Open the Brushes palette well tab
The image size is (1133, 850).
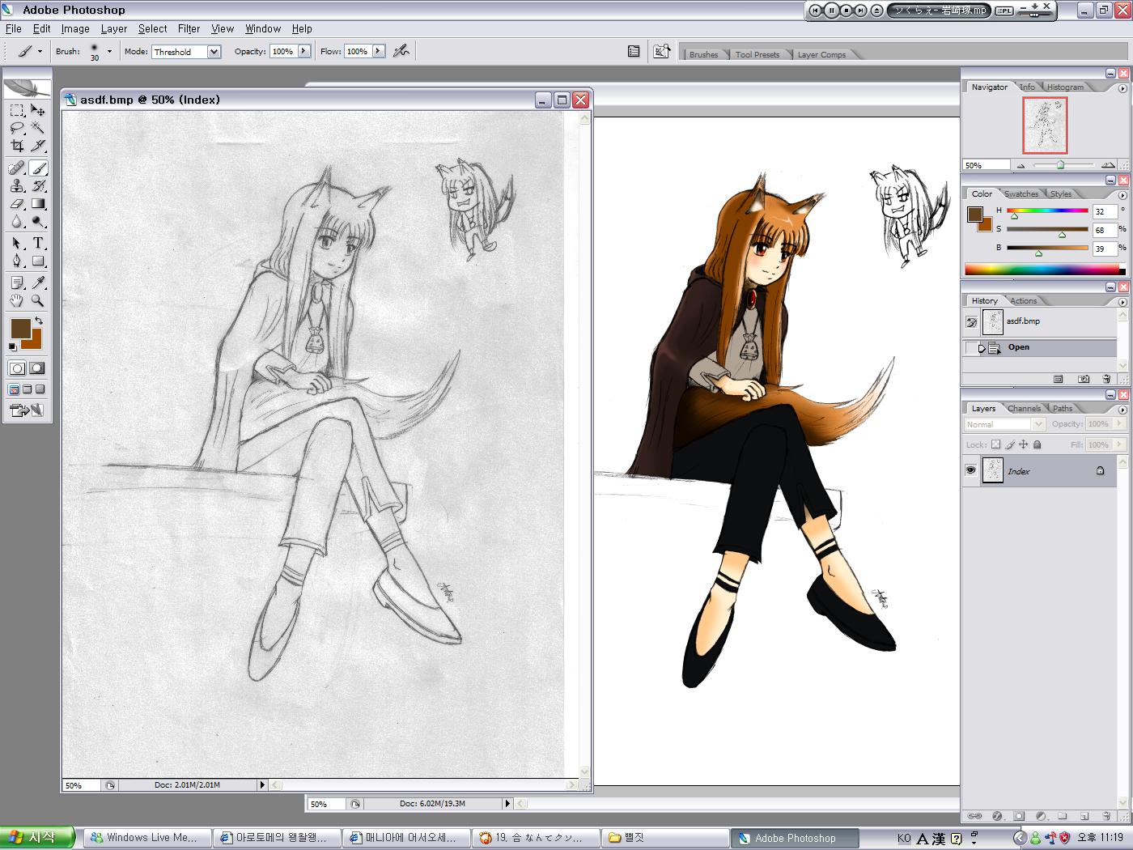pos(703,54)
